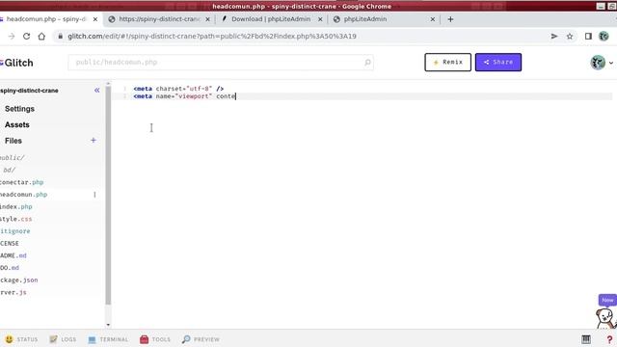Click the Remix button
617x347 pixels.
click(x=447, y=62)
